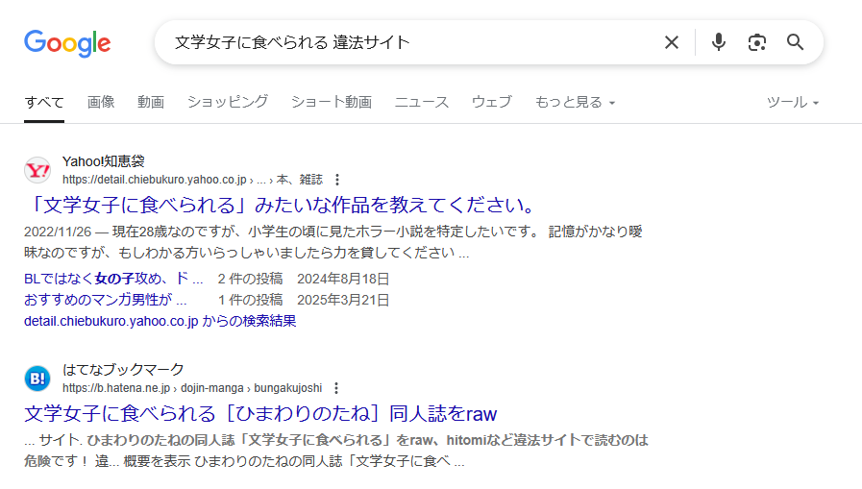Image resolution: width=862 pixels, height=489 pixels.
Task: Switch to the 動画 tab
Action: (151, 102)
